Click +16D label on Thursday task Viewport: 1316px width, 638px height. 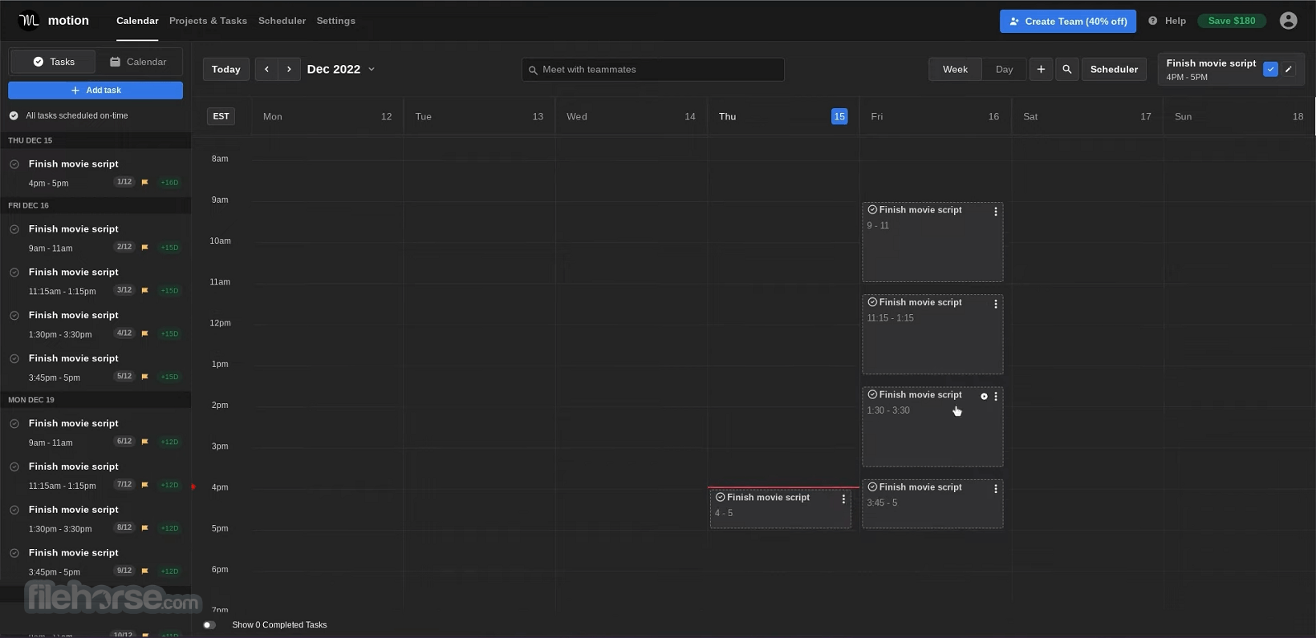169,183
